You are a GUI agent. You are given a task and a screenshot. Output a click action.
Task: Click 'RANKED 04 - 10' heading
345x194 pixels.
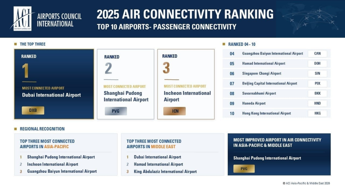(x=242, y=45)
